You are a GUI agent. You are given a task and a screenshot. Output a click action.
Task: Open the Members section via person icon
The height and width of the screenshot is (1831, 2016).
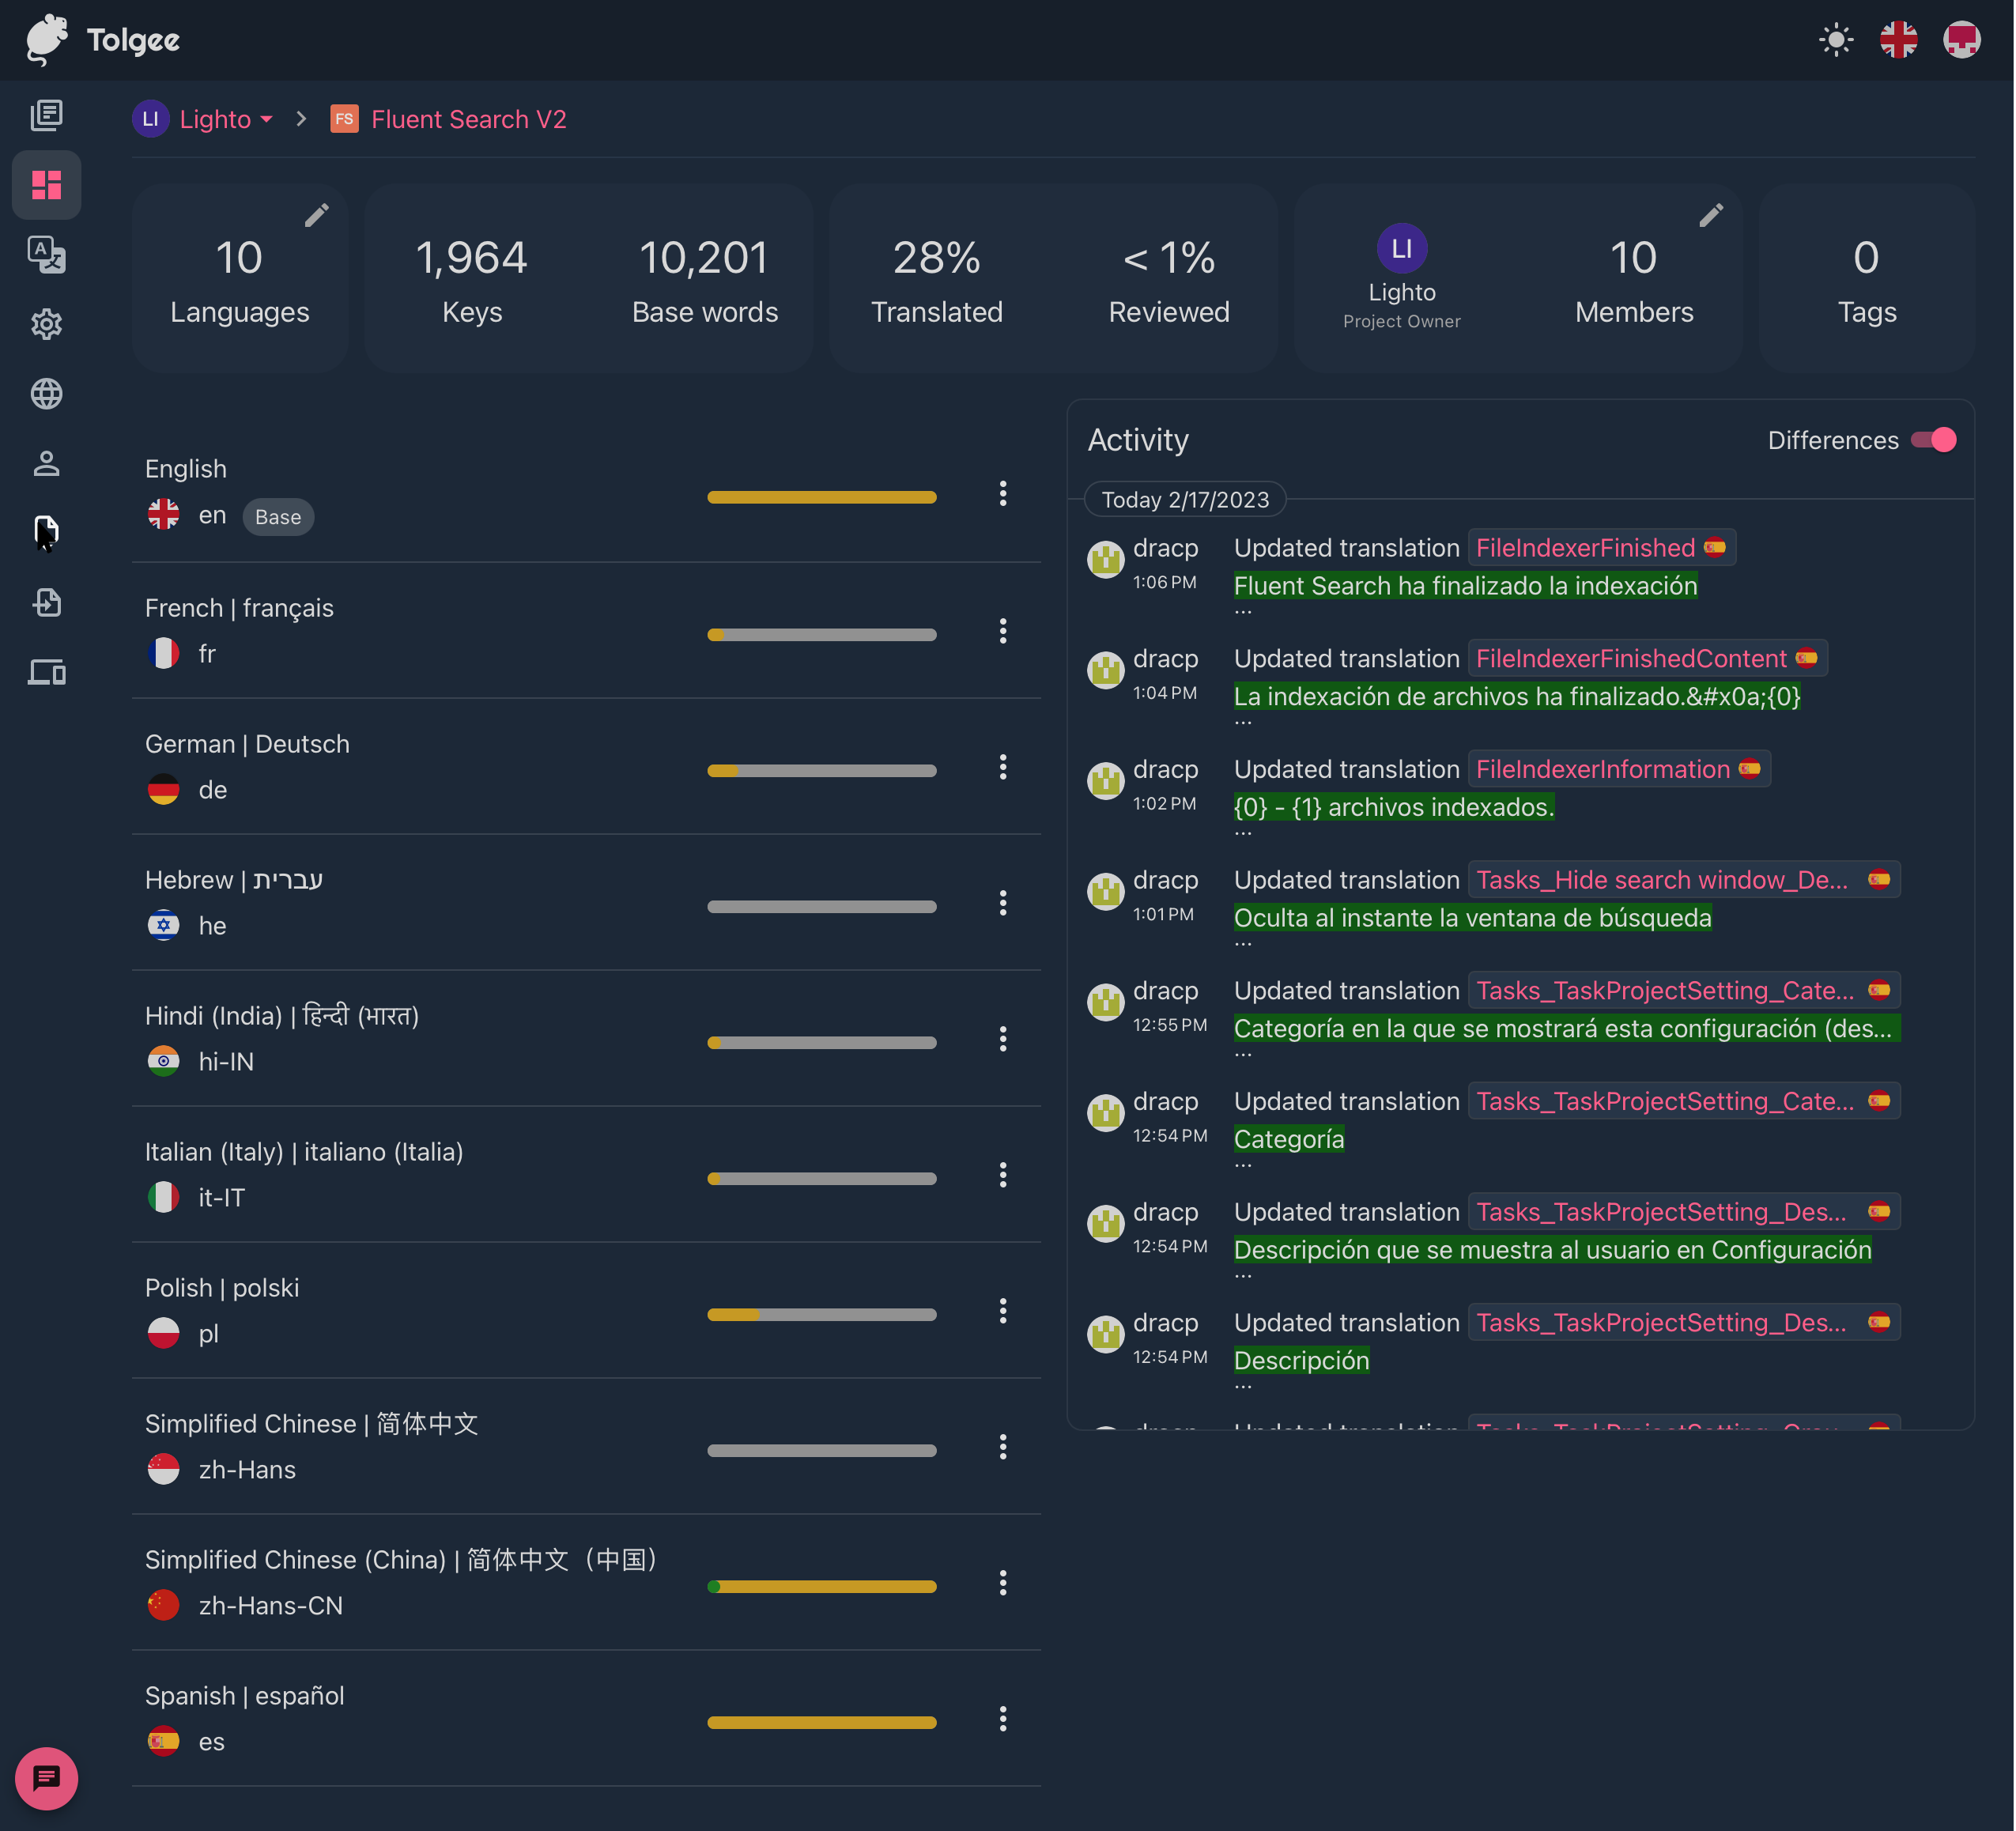coord(46,462)
